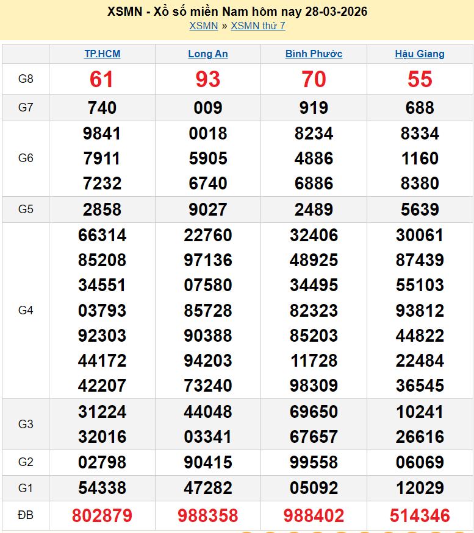Screen dimensions: 474x533
Task: Click the G8 number 61 for TP.HCM
Action: (x=102, y=79)
